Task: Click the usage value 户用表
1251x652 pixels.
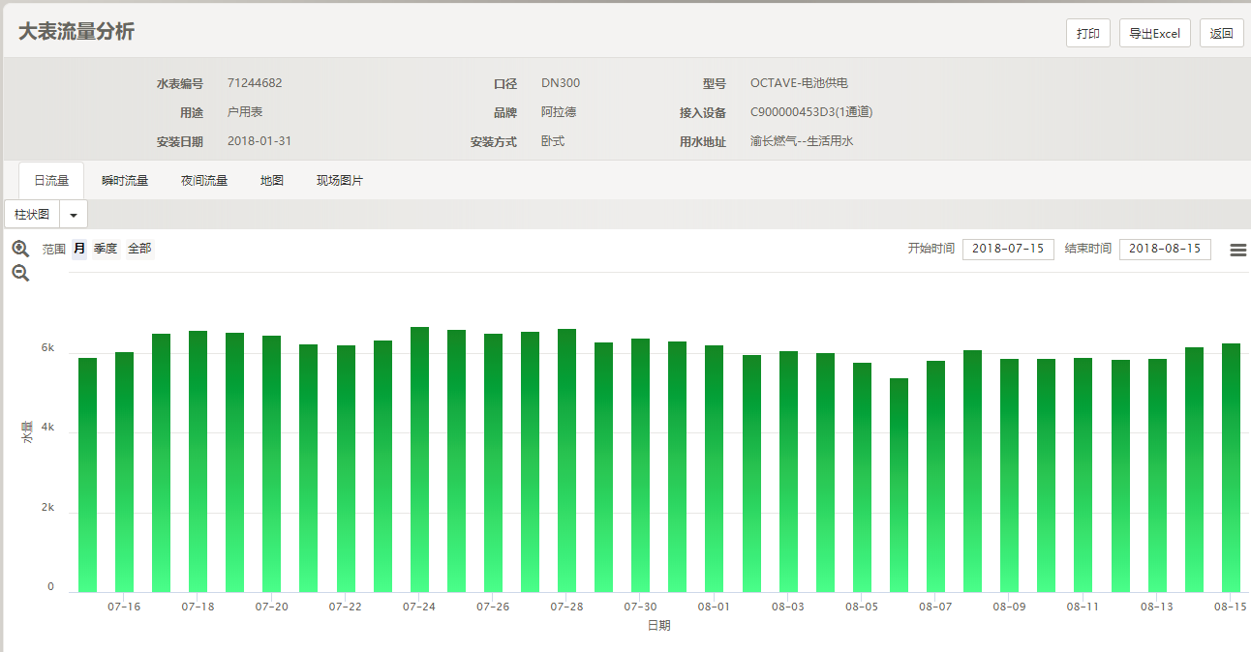Action: 245,112
